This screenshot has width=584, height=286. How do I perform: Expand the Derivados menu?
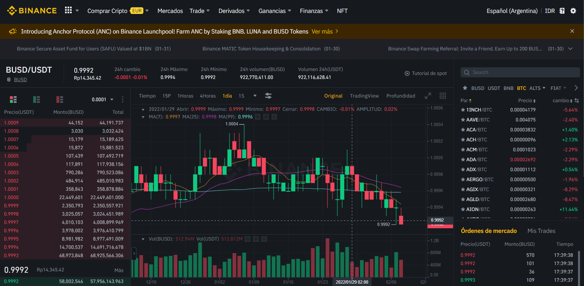coord(248,11)
